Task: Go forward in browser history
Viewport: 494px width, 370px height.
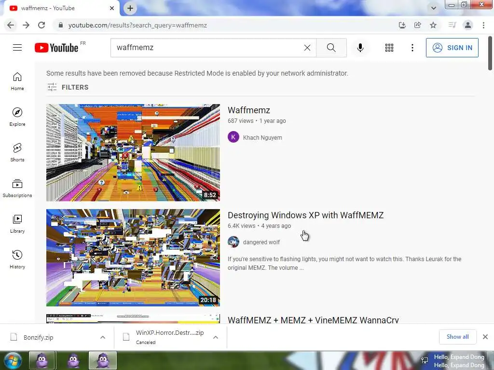Action: pyautogui.click(x=26, y=25)
